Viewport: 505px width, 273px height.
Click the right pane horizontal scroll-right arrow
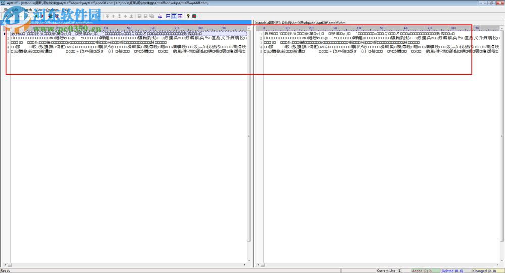(x=497, y=265)
